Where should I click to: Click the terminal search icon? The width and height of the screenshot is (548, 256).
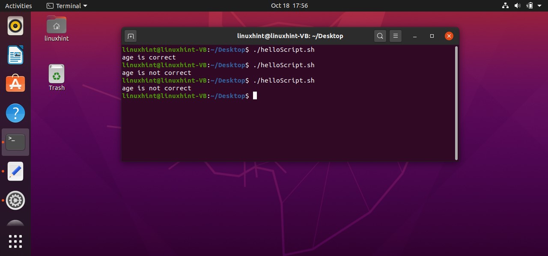[380, 36]
